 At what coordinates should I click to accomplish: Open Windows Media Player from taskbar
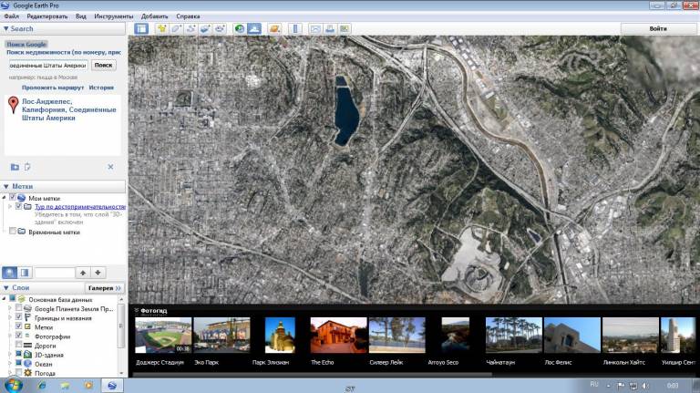(x=88, y=385)
